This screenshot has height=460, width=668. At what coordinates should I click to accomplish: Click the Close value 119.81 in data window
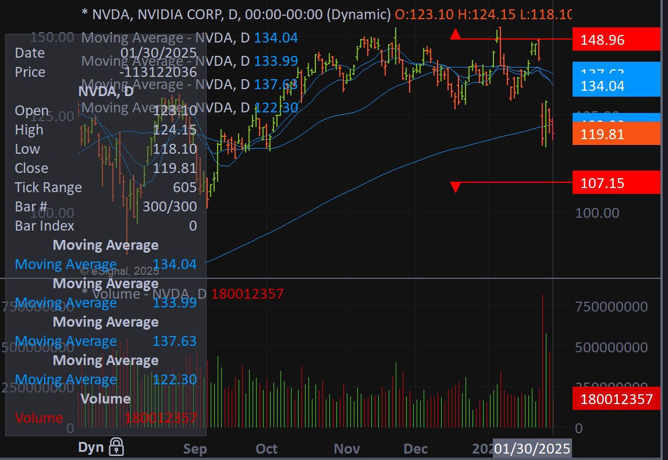[x=175, y=168]
